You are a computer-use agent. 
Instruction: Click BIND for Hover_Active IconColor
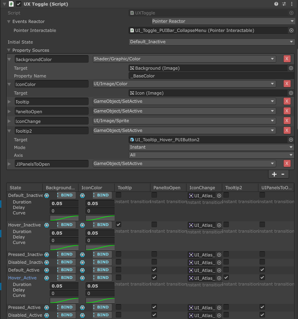(x=102, y=278)
